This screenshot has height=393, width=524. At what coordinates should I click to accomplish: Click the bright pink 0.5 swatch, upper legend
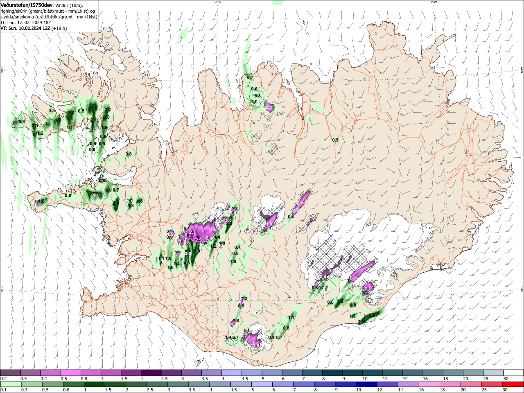70,373
